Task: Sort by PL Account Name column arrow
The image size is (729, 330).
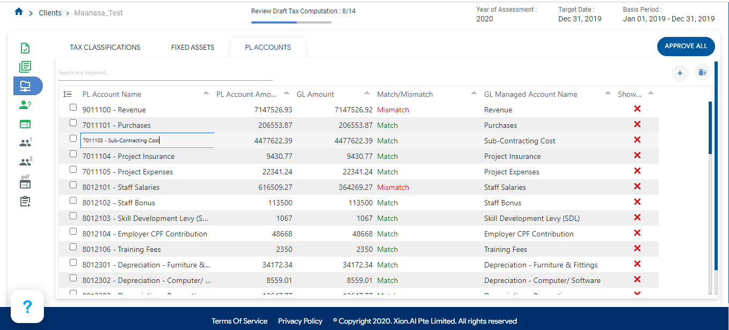Action: (207, 93)
